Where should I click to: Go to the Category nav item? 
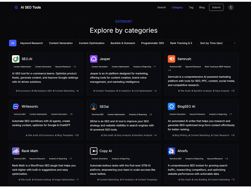[177, 7]
